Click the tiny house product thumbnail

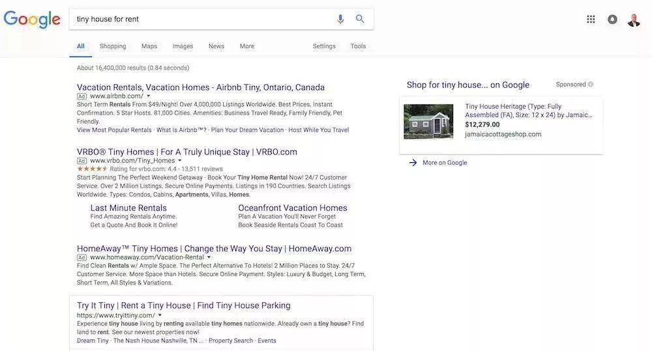(428, 122)
